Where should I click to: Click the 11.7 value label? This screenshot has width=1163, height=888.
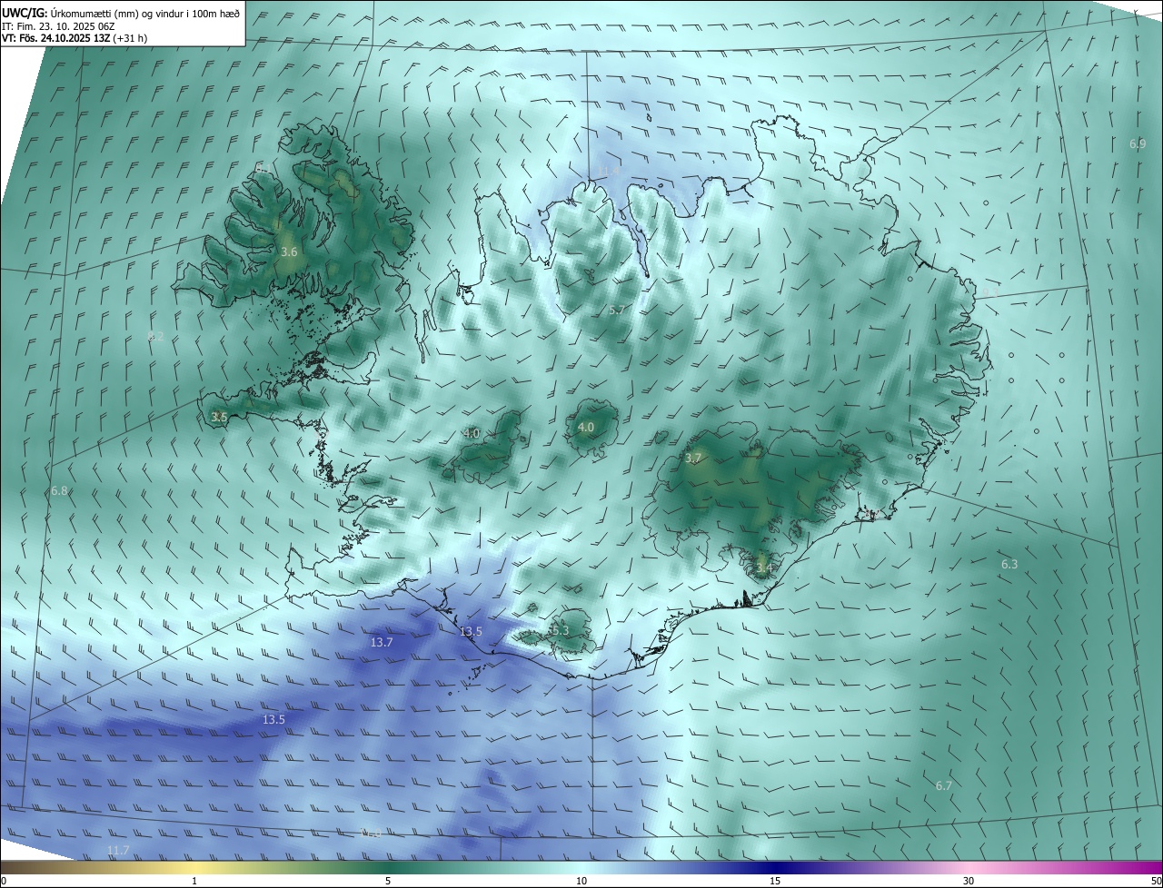[x=118, y=850]
